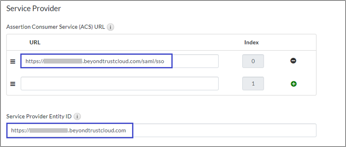Focus the empty second URL input field

coord(119,84)
